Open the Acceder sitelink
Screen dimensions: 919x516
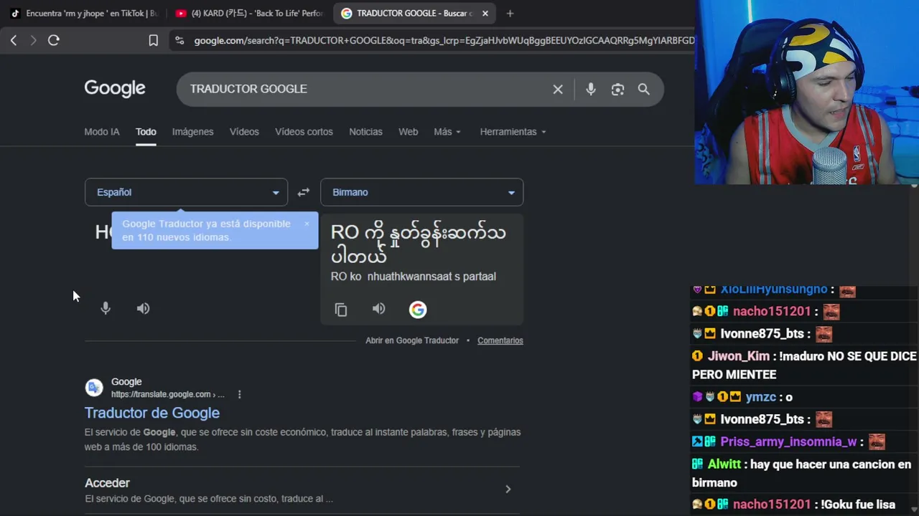[x=107, y=483]
